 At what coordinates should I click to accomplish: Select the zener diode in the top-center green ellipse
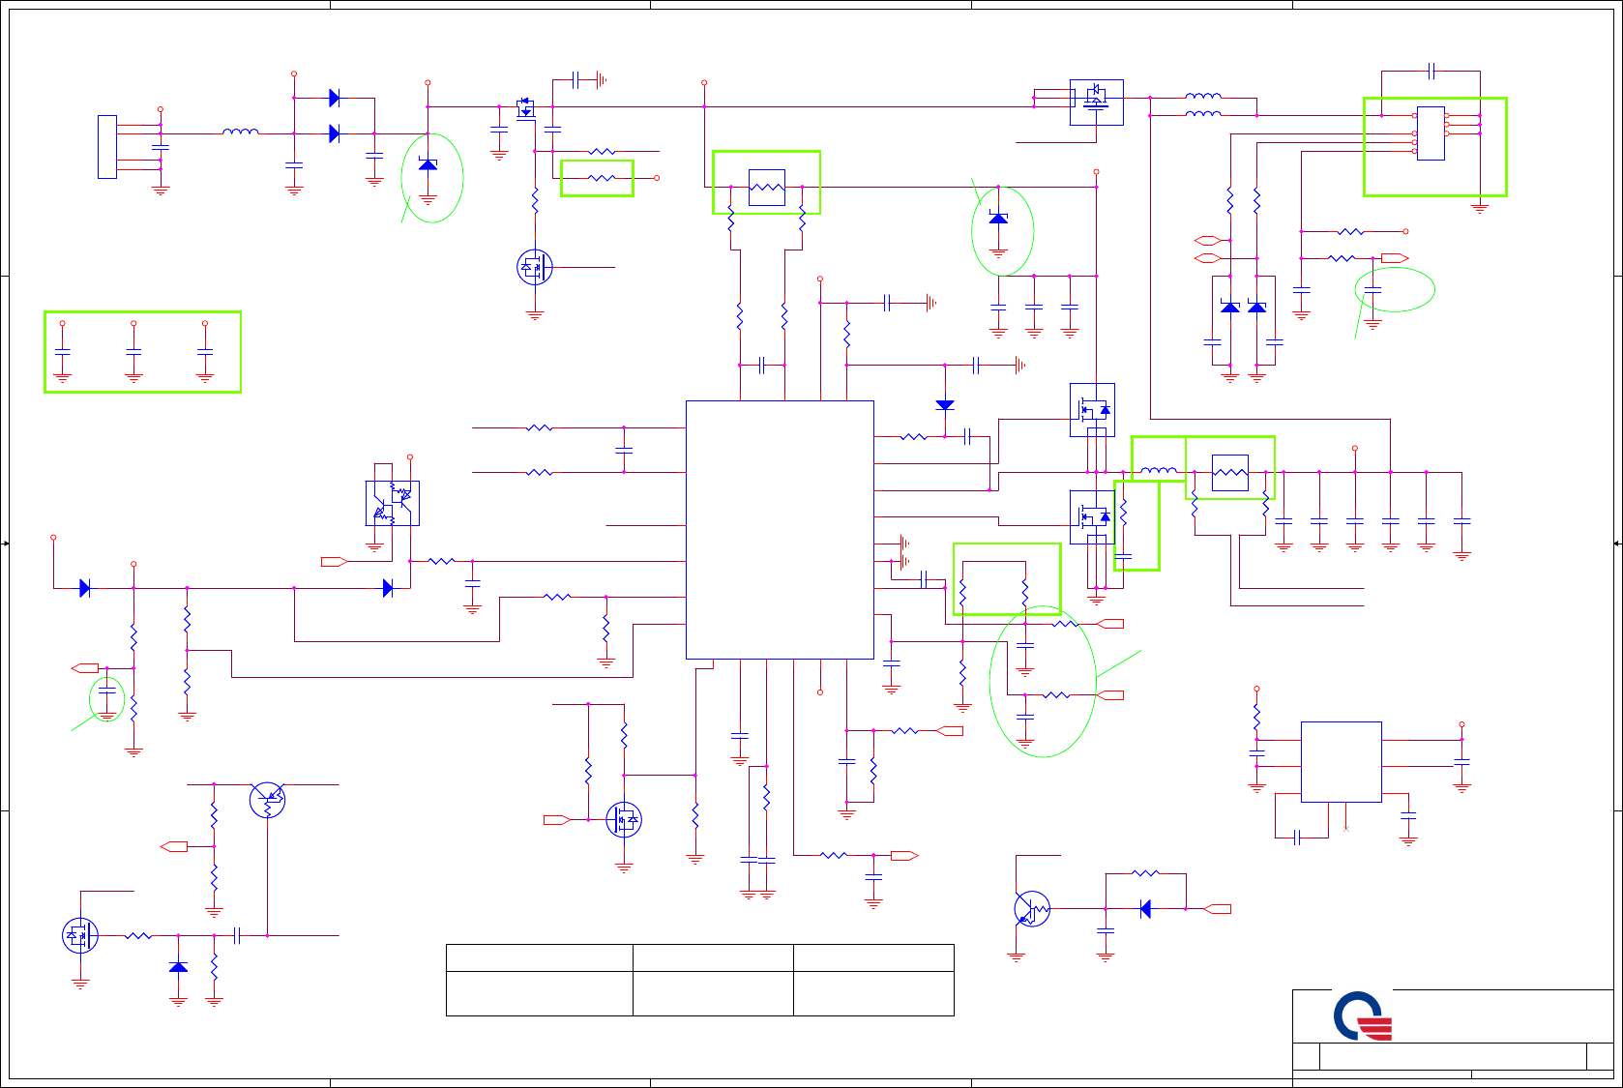pos(998,219)
